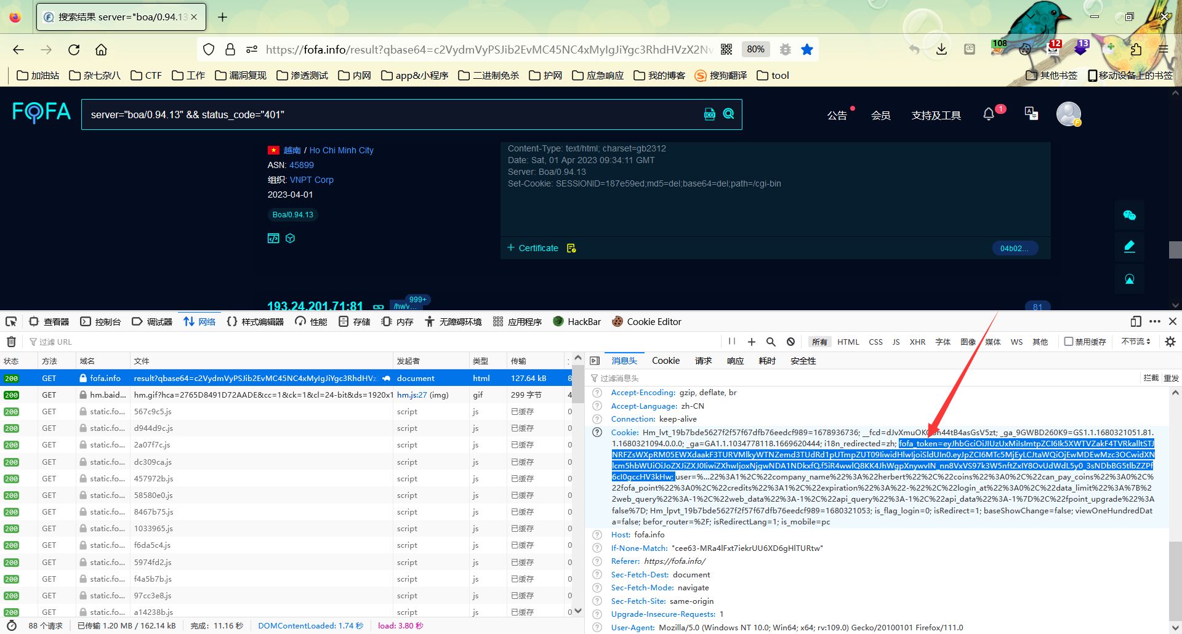Open request blocking panel
Screen dimensions: 1182x634
791,342
